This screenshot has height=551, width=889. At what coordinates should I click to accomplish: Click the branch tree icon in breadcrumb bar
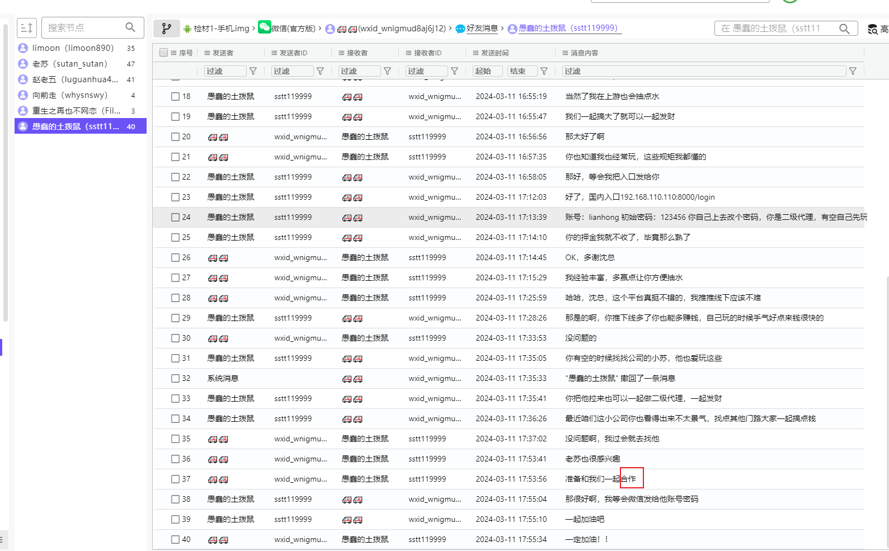pos(166,29)
